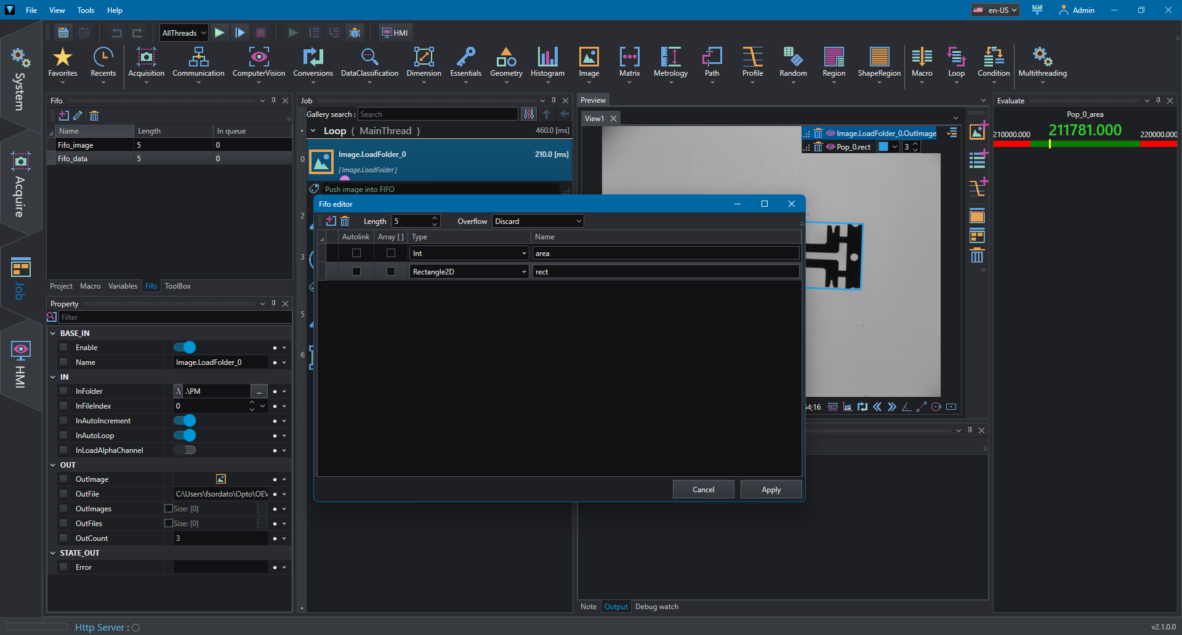Open the Admin user account
The height and width of the screenshot is (635, 1182).
point(1077,10)
